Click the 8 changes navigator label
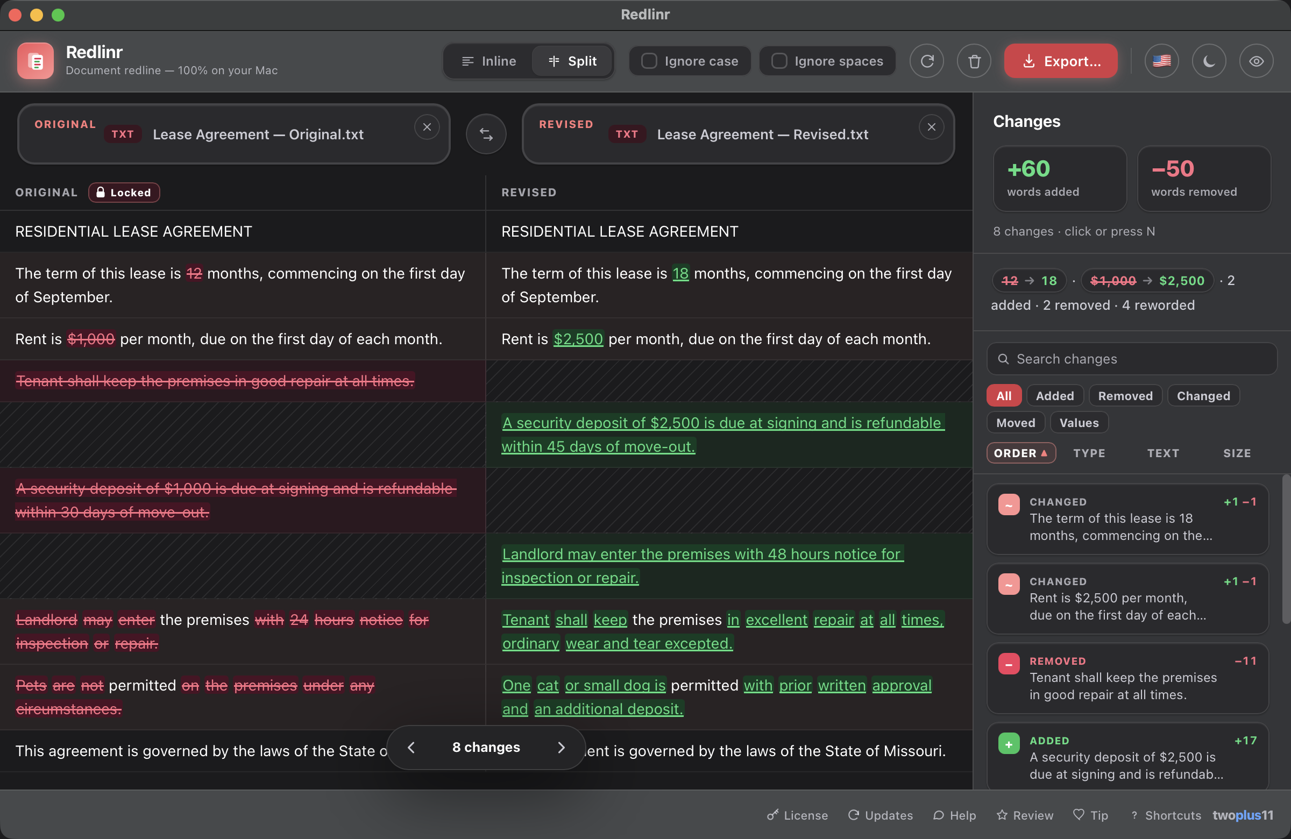Viewport: 1291px width, 839px height. pos(486,748)
